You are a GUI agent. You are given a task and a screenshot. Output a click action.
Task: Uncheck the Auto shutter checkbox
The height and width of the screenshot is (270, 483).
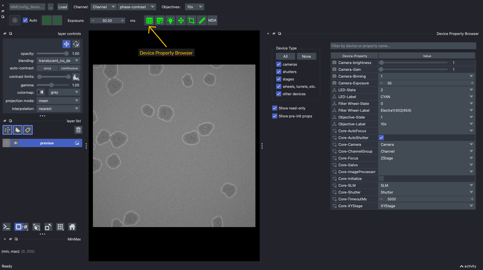pyautogui.click(x=25, y=20)
